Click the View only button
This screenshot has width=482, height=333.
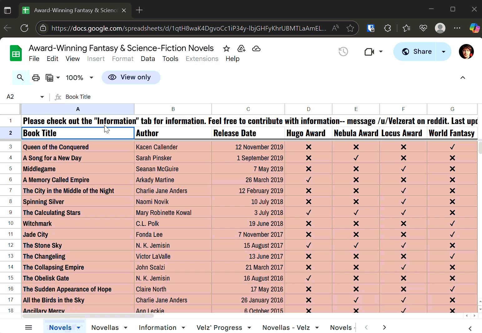click(x=131, y=77)
